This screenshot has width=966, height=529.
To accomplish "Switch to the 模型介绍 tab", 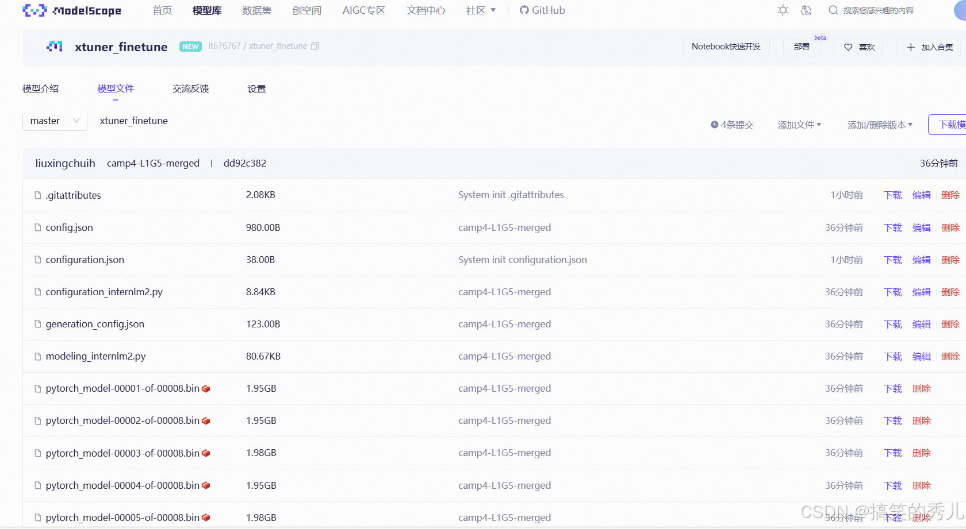I will point(40,88).
